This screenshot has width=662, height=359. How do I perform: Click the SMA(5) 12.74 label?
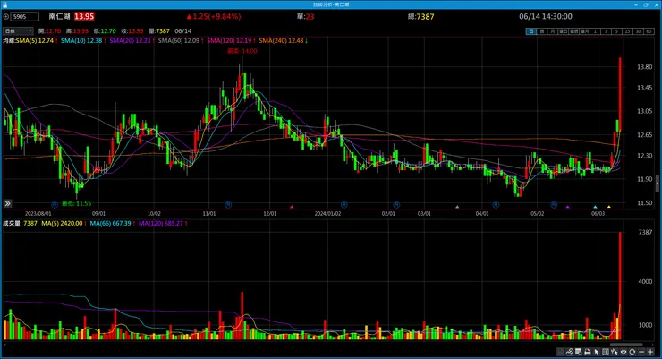[37, 41]
